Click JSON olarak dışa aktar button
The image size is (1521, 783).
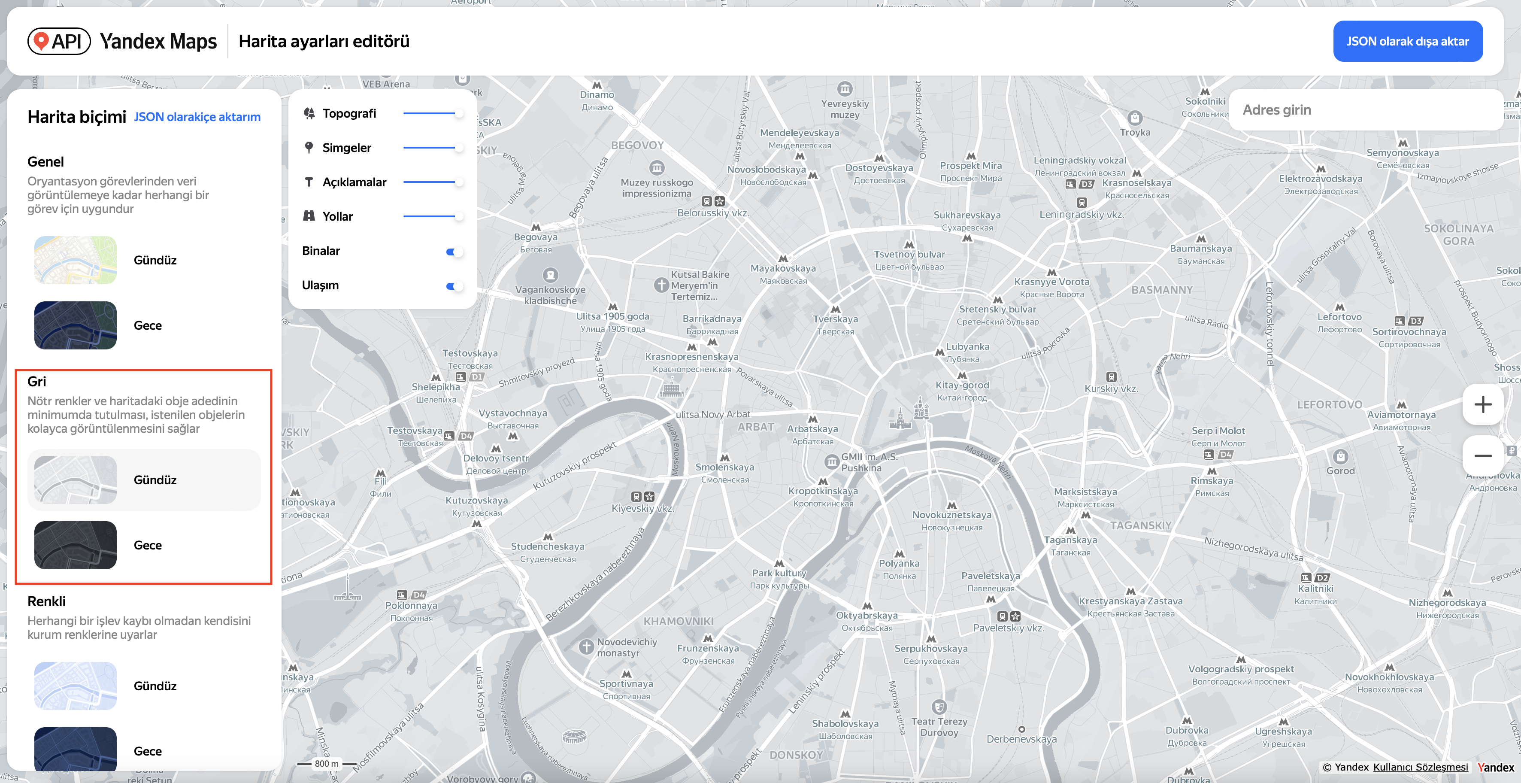pos(1408,41)
